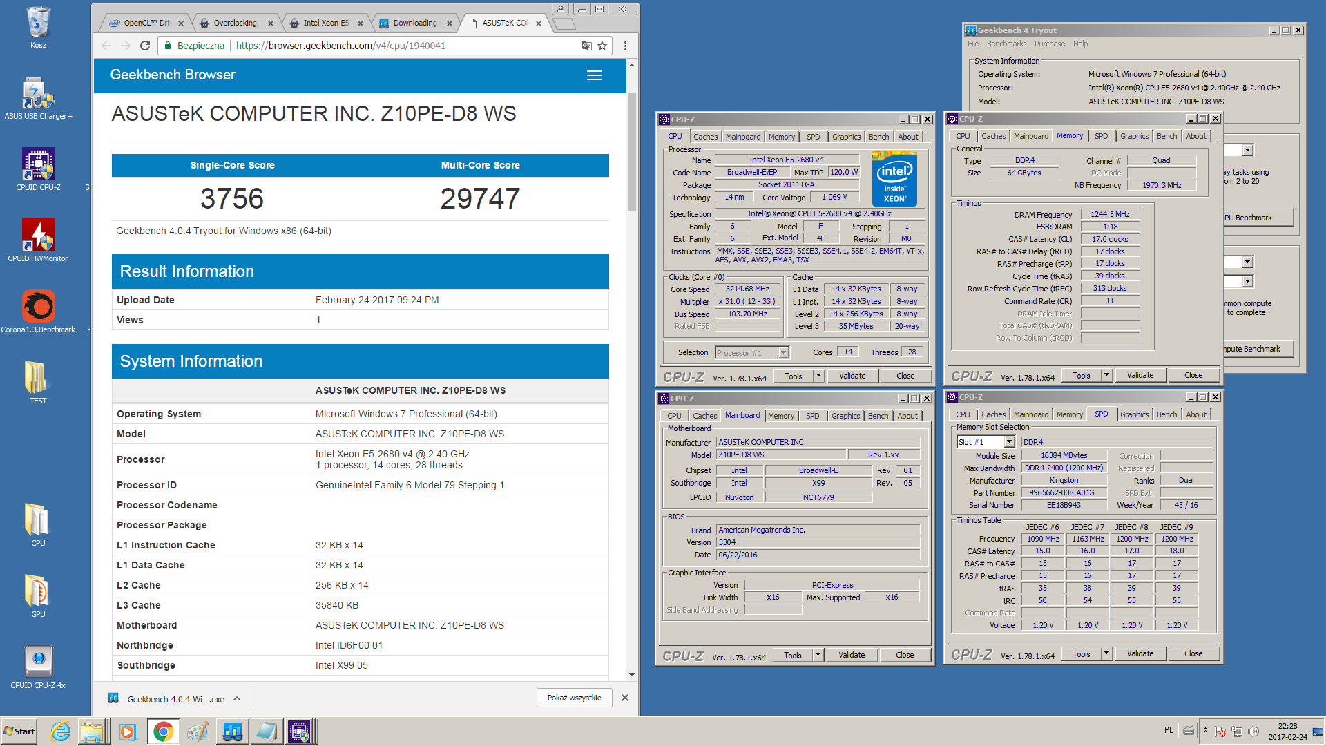Select Graphics tab in CPU-Z Mainboard window
This screenshot has width=1326, height=746.
click(x=845, y=416)
